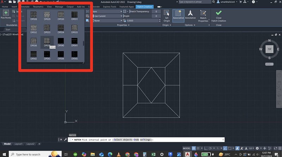Click the TOP face of ViewCube

pyautogui.click(x=269, y=49)
